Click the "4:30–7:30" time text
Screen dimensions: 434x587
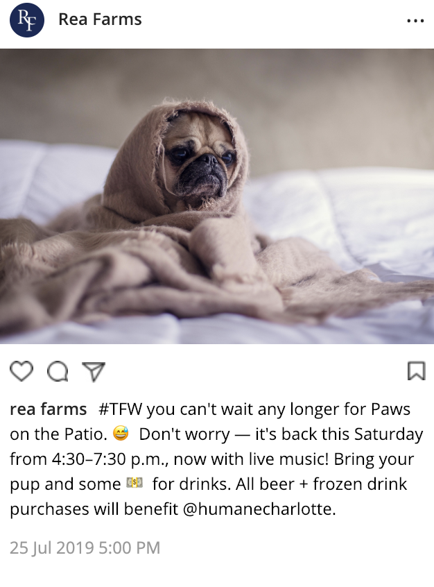click(89, 459)
